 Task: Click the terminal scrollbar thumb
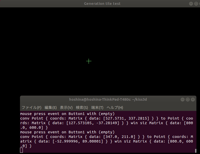(196, 151)
